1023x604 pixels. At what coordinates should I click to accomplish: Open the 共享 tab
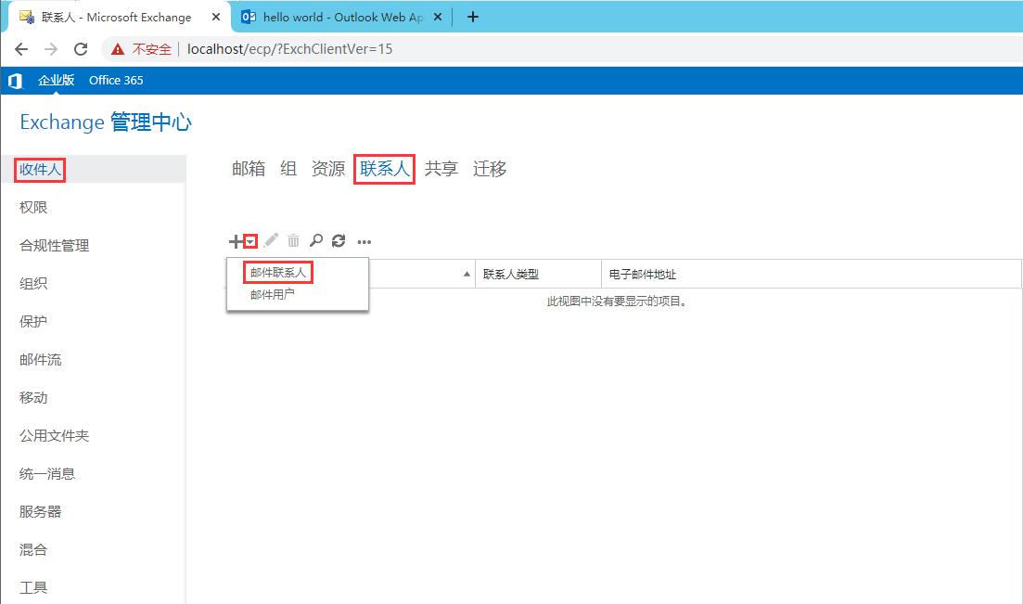coord(441,169)
